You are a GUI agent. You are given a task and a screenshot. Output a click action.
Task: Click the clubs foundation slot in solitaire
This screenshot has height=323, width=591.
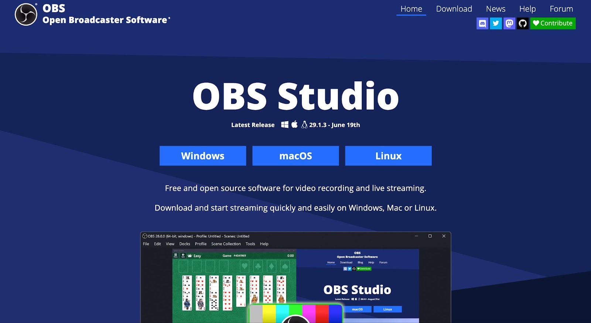[258, 266]
